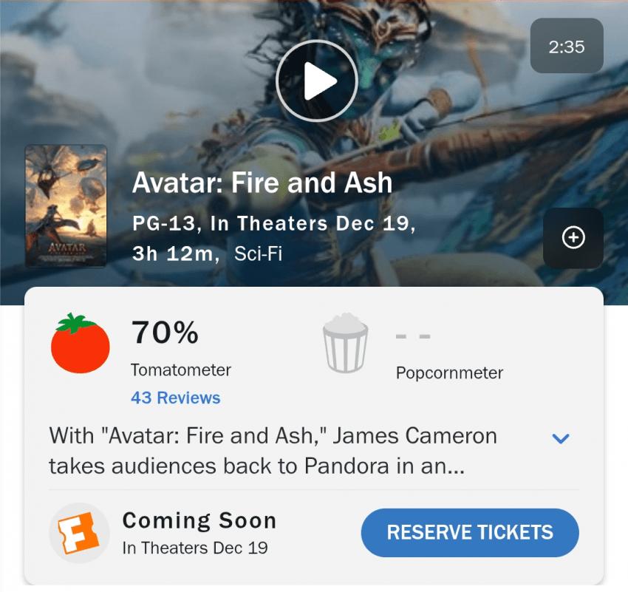
Task: Click the Fandango ticket logo icon
Action: (79, 533)
